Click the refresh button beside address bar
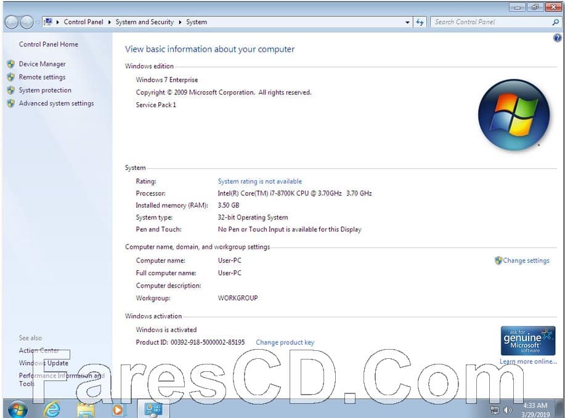Screen dimensions: 565x418 [x=420, y=22]
